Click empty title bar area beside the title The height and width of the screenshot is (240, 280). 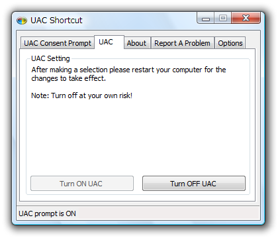(x=139, y=21)
